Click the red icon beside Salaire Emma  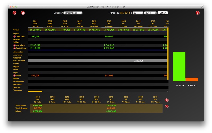(x=14, y=48)
